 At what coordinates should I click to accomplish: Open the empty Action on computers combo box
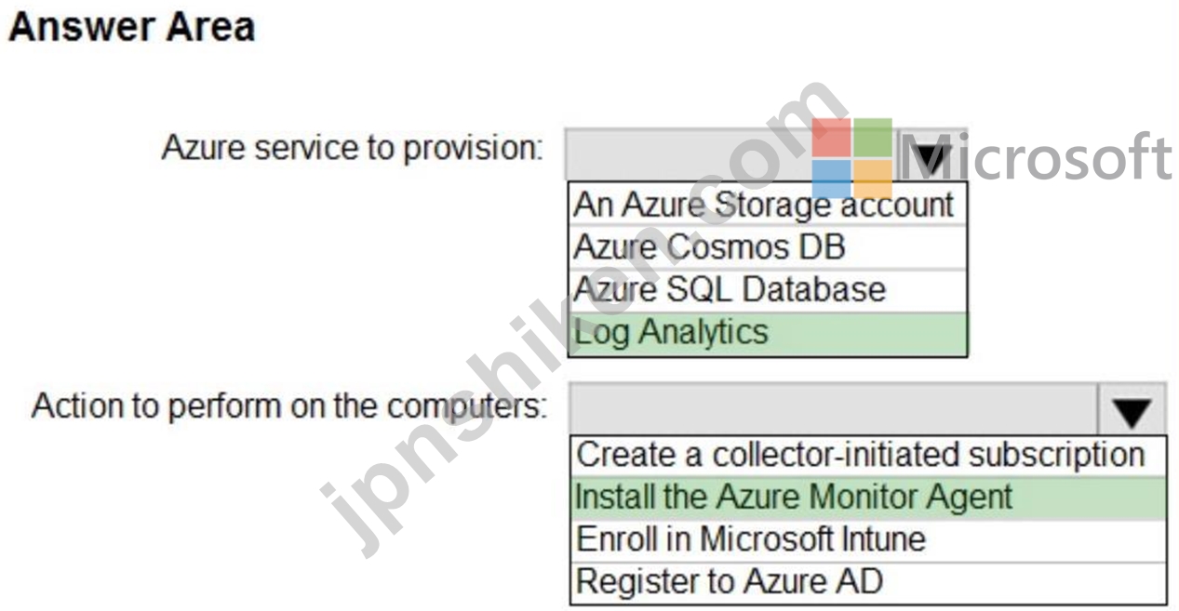coord(866,407)
